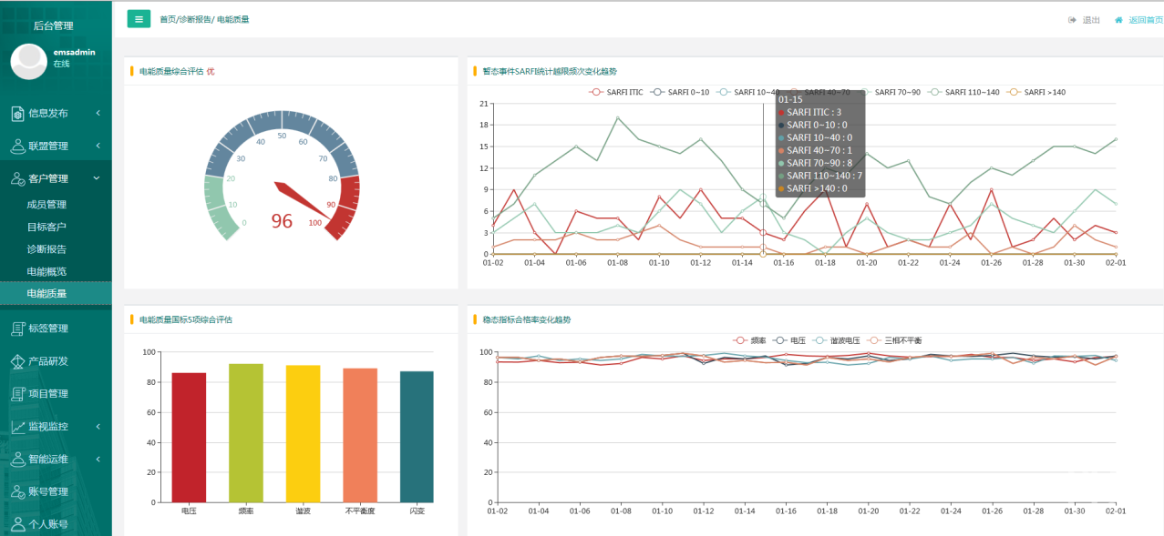Image resolution: width=1164 pixels, height=536 pixels.
Task: Click 首页 in the breadcrumb
Action: pyautogui.click(x=169, y=19)
